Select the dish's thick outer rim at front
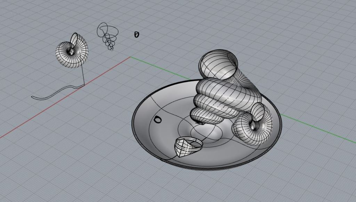 point(209,168)
